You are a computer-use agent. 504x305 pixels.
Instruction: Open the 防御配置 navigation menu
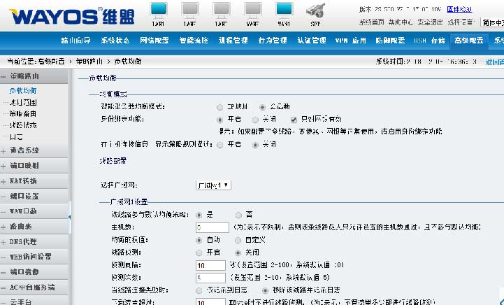point(390,40)
